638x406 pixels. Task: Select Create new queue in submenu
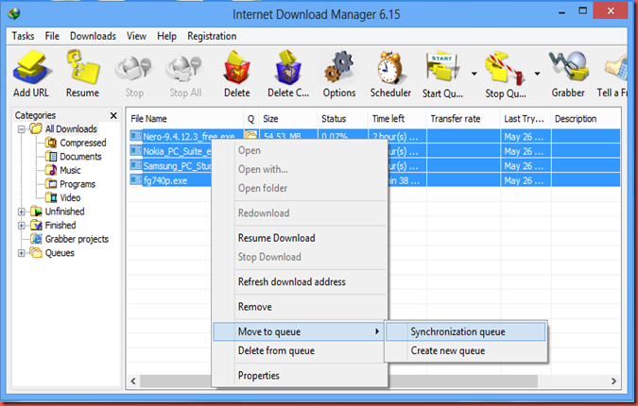pyautogui.click(x=465, y=350)
